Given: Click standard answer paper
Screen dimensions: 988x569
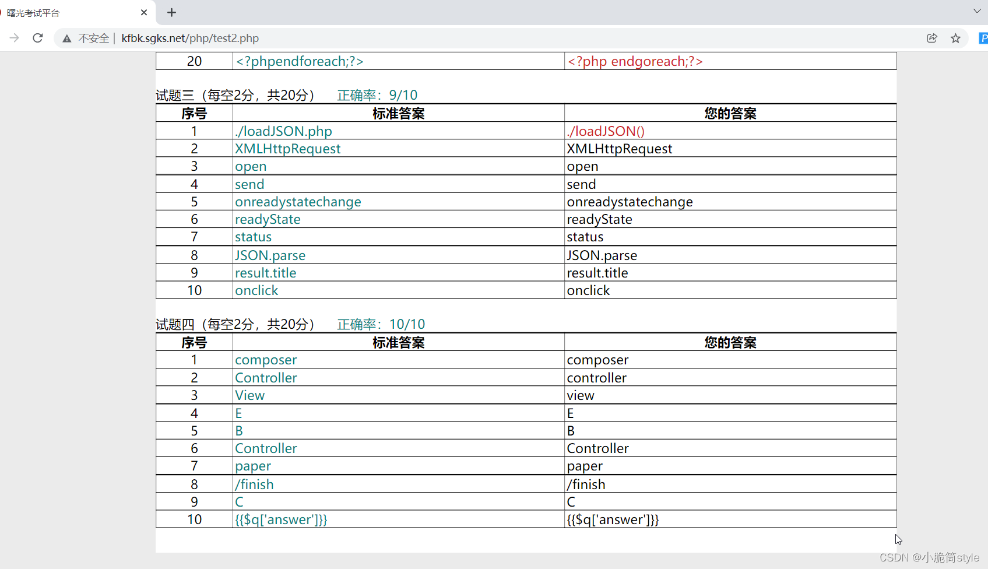Looking at the screenshot, I should [x=253, y=466].
